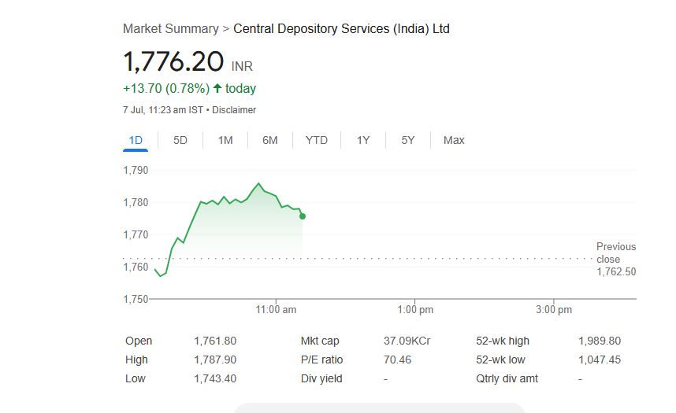This screenshot has height=413, width=676.
Task: Click the green up arrow beside today
Action: click(x=217, y=89)
